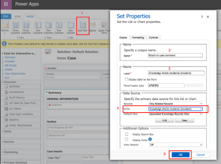Open Case topic incidents item

[x=19, y=114]
